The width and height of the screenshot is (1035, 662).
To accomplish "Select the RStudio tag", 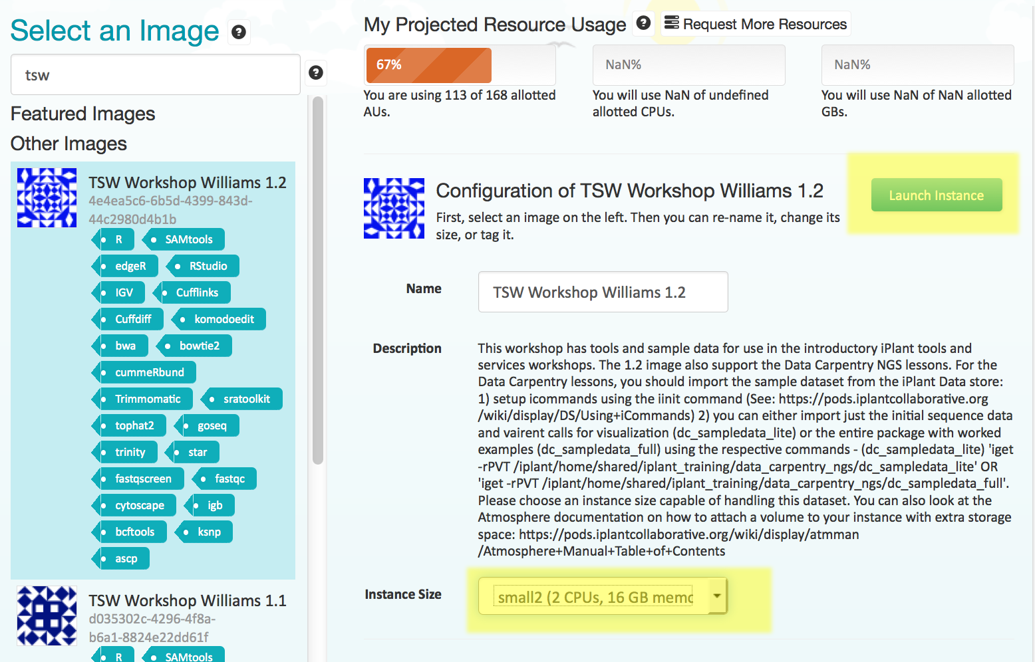I will [x=203, y=266].
